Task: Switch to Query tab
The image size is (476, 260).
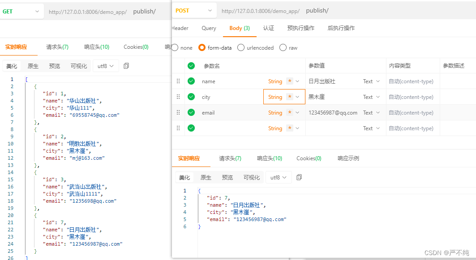Action: [x=209, y=28]
